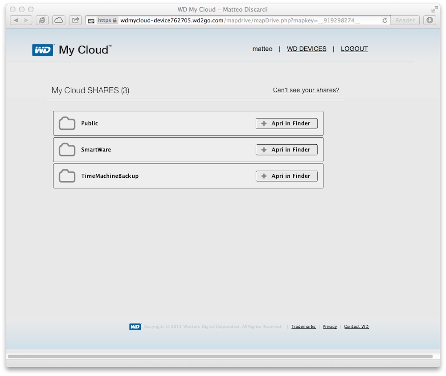This screenshot has width=446, height=376.
Task: Click the Safari extension icon beside the forward arrow
Action: coord(42,20)
